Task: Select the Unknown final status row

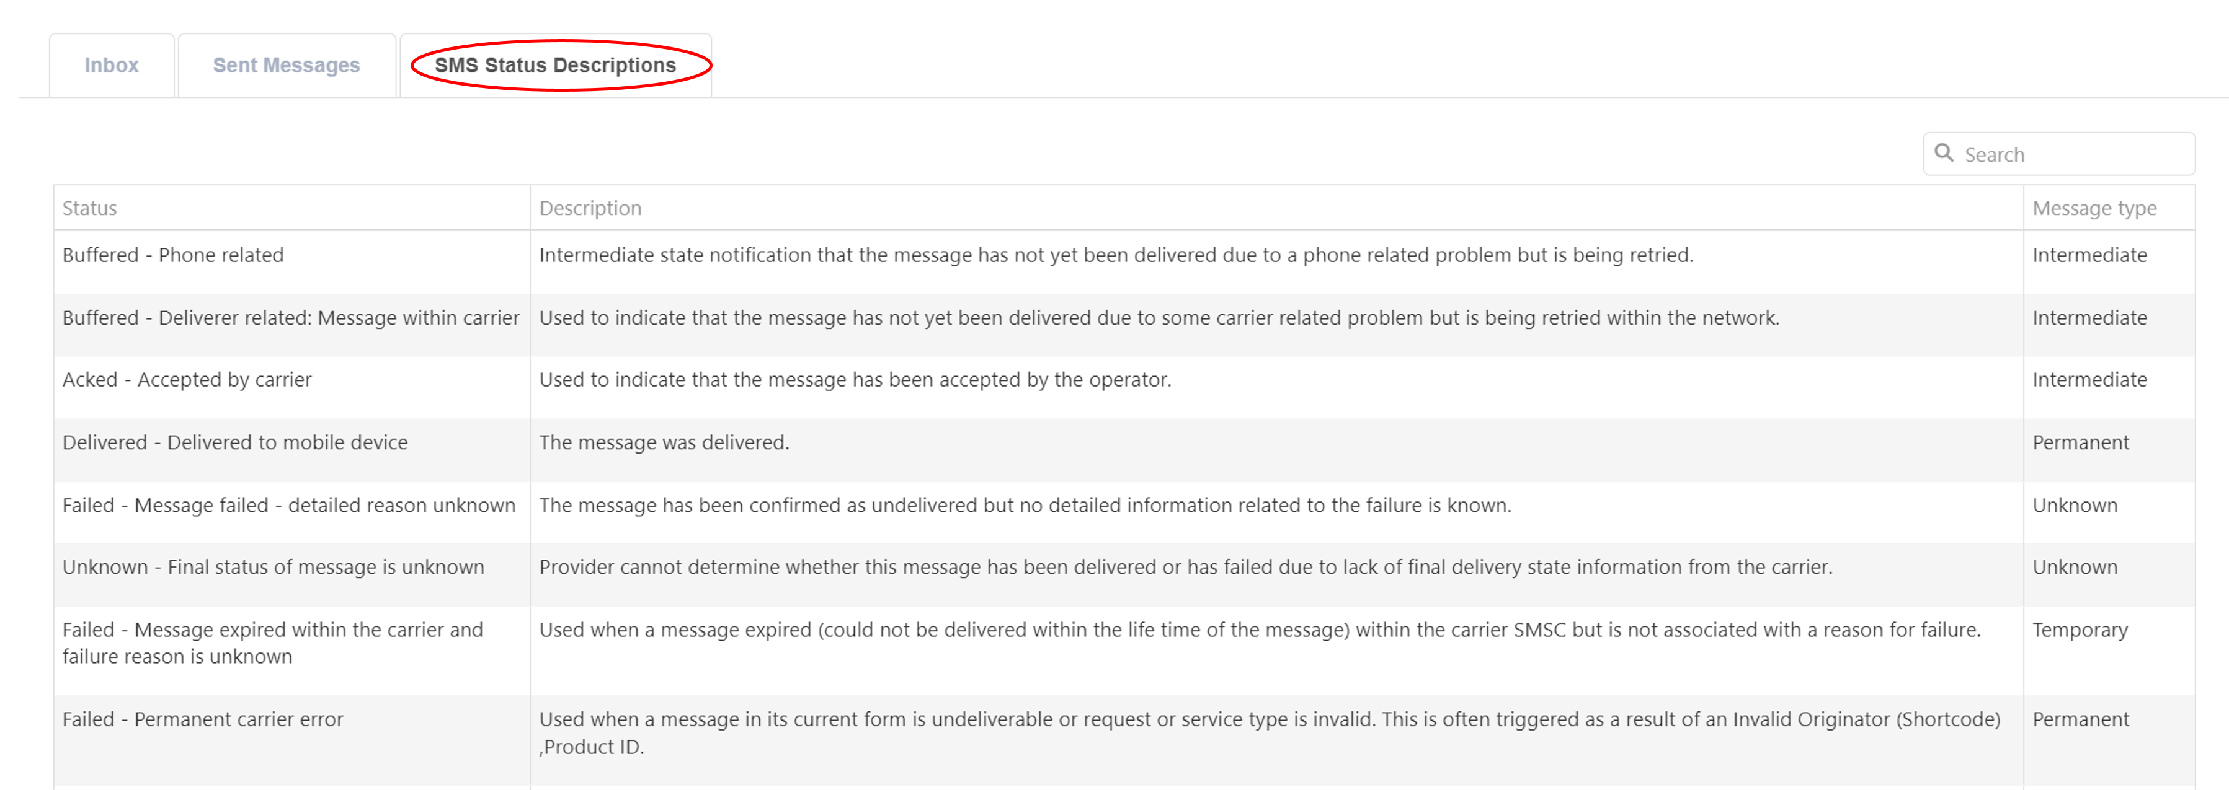Action: pyautogui.click(x=274, y=567)
